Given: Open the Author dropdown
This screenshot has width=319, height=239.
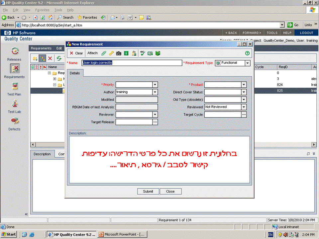Looking at the screenshot, I should tap(155, 92).
